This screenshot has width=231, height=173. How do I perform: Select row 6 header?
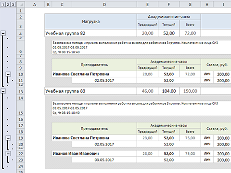(x=21, y=48)
